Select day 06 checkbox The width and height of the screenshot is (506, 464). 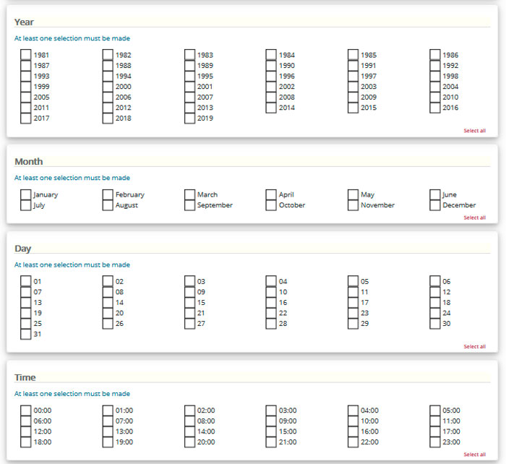[434, 281]
